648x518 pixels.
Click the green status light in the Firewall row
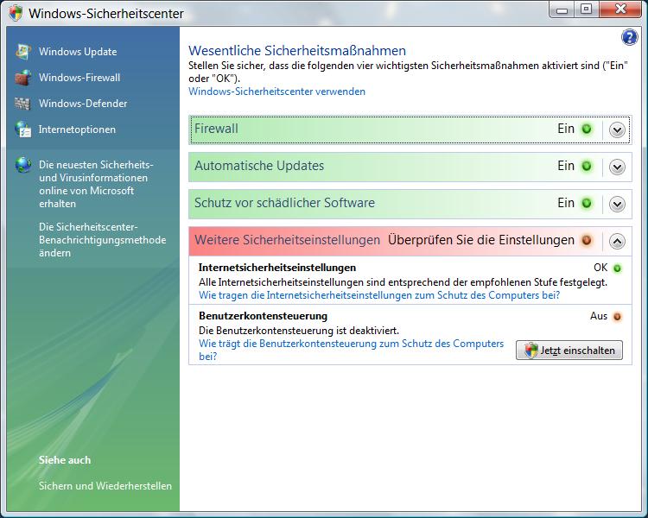[587, 129]
